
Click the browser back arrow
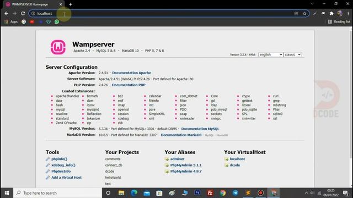click(6, 13)
